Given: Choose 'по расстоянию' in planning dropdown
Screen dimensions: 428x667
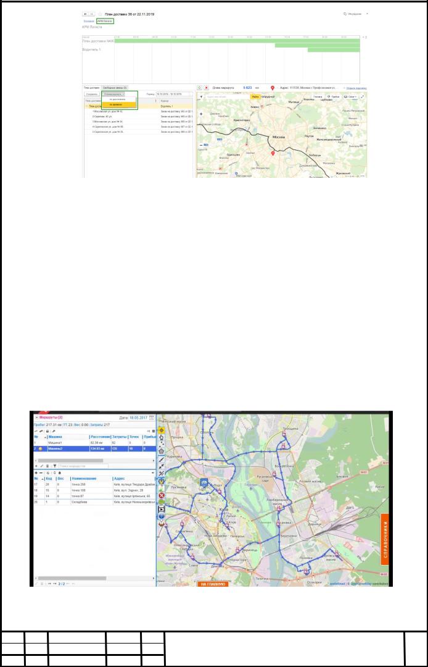Looking at the screenshot, I should (x=119, y=99).
